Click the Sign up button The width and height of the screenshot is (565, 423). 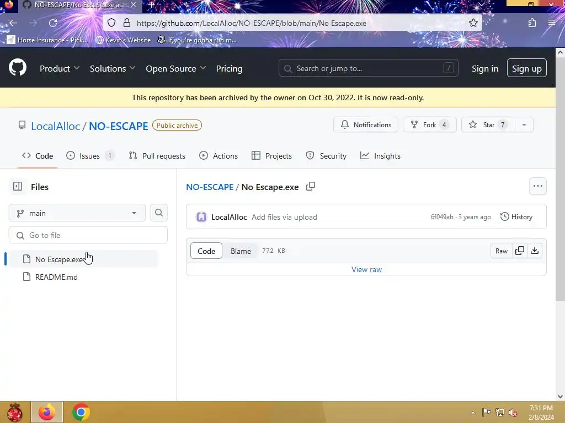tap(526, 68)
